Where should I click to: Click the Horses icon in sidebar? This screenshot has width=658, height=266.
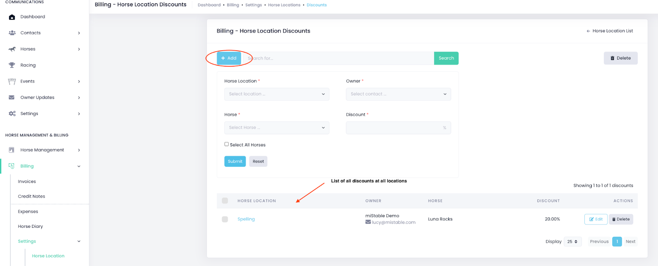(12, 49)
